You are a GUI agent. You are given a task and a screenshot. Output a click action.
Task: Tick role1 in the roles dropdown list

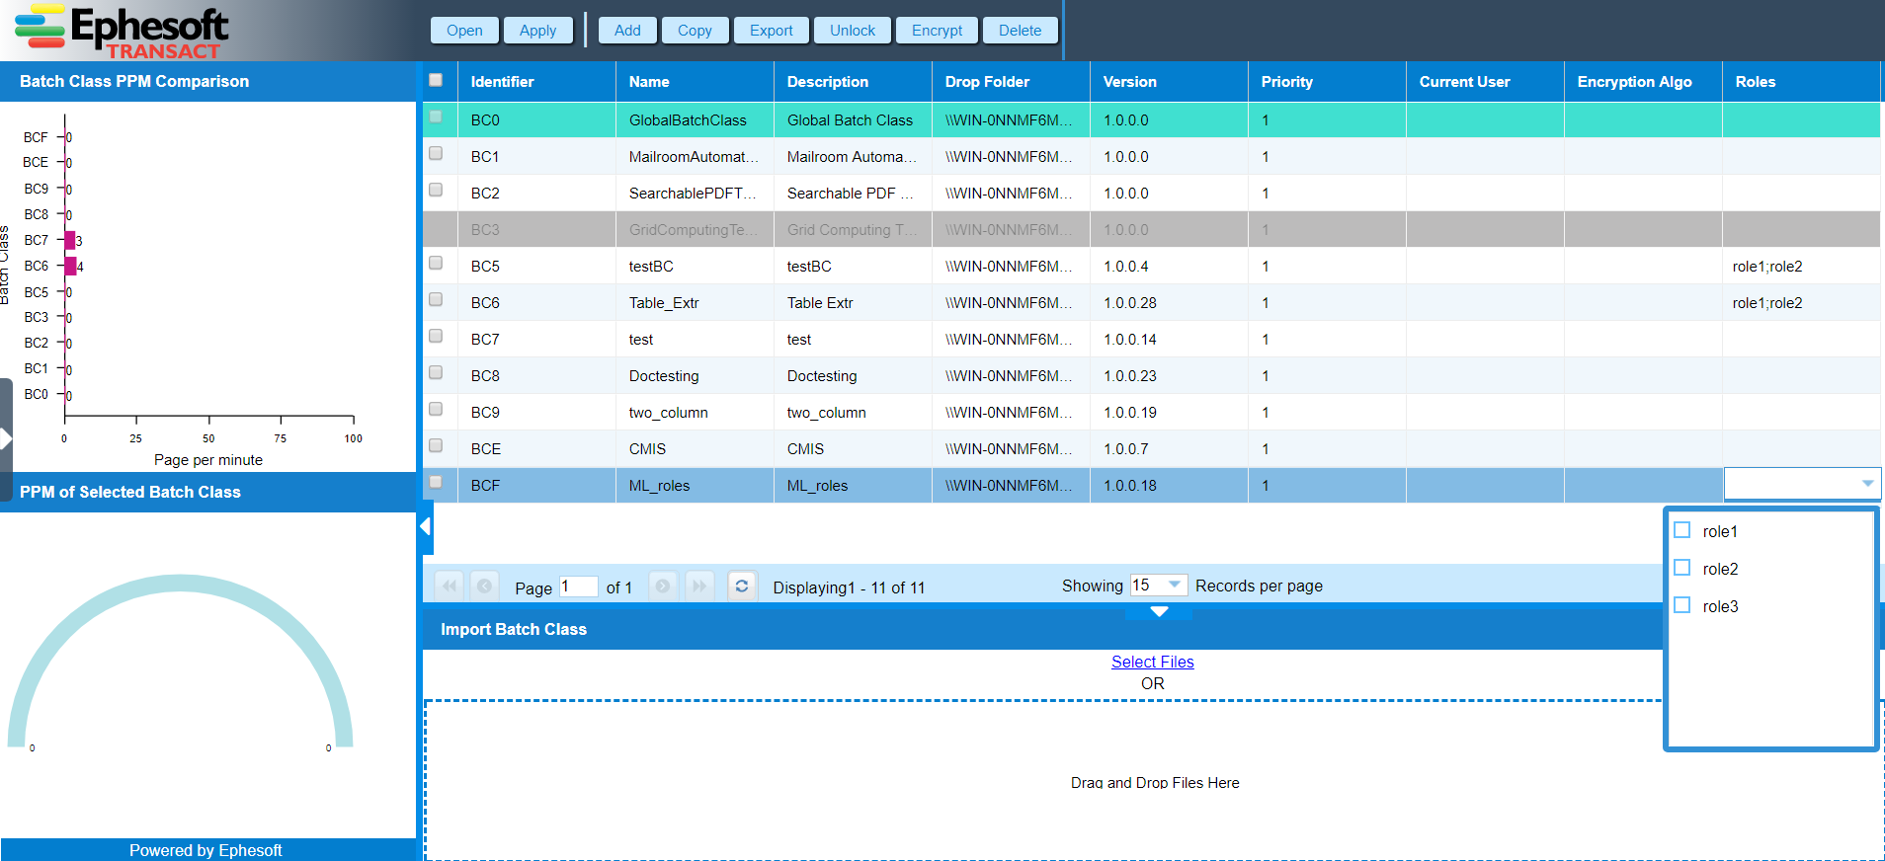pos(1682,530)
